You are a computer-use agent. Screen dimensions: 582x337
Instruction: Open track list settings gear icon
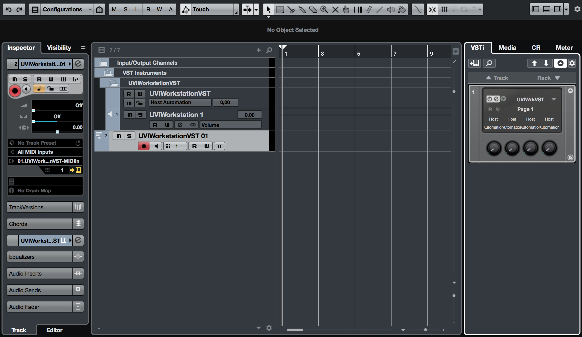tap(269, 328)
